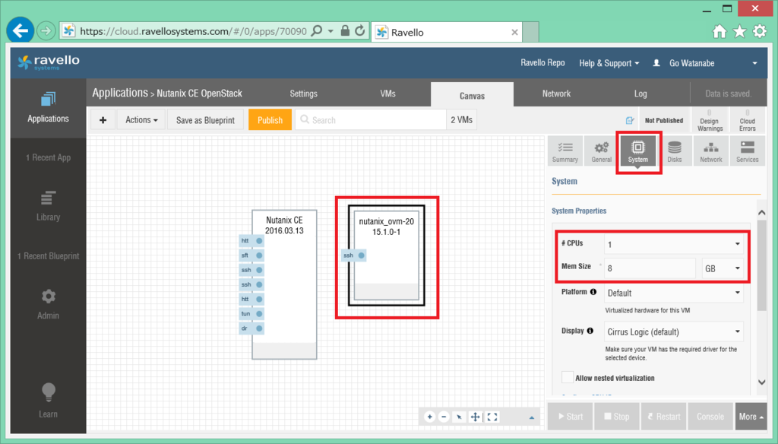Image resolution: width=778 pixels, height=444 pixels.
Task: Refresh the browser page
Action: pyautogui.click(x=360, y=31)
